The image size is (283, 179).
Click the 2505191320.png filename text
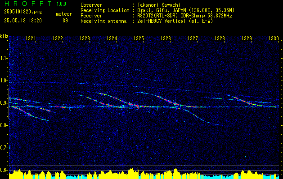(23, 12)
